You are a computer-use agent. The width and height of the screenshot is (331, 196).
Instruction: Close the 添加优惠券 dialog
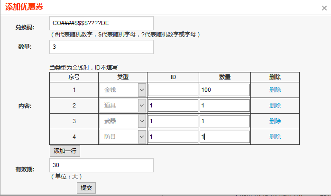(324, 8)
